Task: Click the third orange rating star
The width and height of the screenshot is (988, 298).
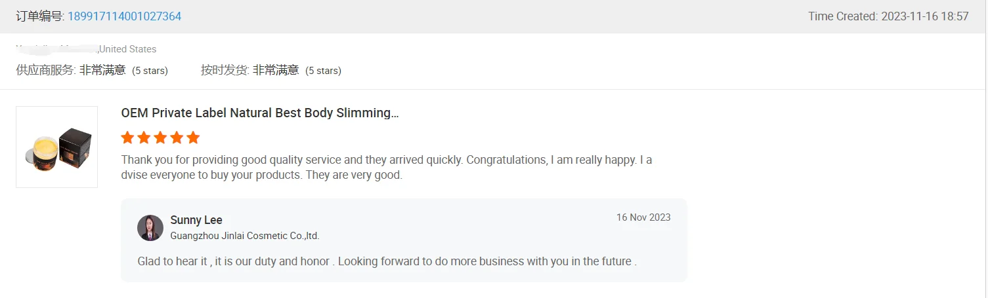Action: click(x=160, y=138)
